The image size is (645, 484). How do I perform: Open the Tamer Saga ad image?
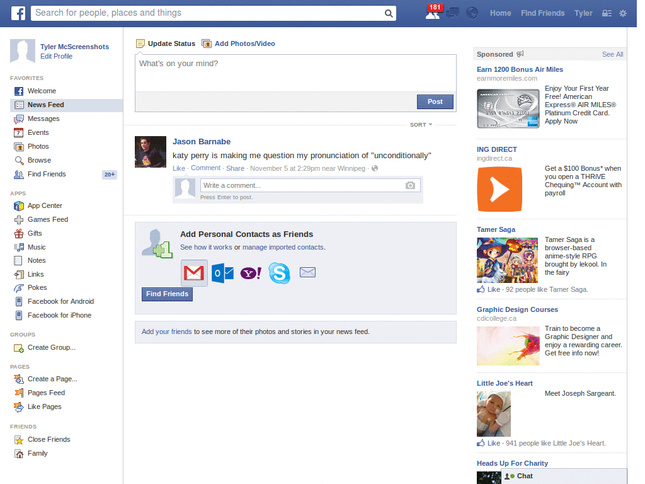(x=507, y=260)
